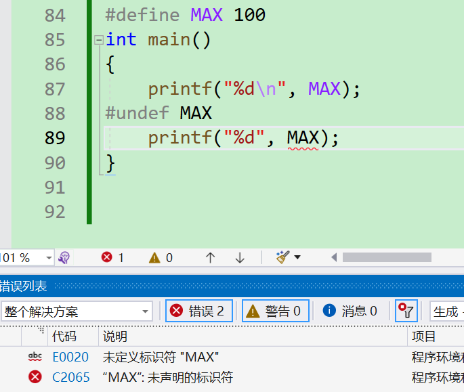The image size is (464, 392).
Task: Go to previous issue with up arrow
Action: (210, 258)
